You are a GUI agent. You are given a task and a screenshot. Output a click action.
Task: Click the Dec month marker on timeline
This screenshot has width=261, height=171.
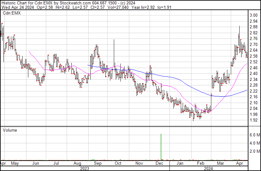tap(159, 164)
